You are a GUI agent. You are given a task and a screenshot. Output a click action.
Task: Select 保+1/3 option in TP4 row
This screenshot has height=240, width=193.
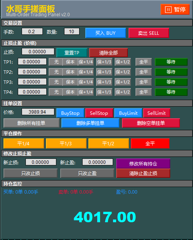pos(104,92)
